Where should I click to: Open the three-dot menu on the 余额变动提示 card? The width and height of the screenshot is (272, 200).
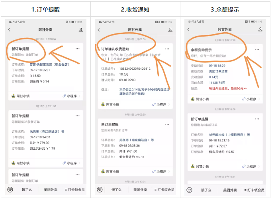click(x=257, y=50)
